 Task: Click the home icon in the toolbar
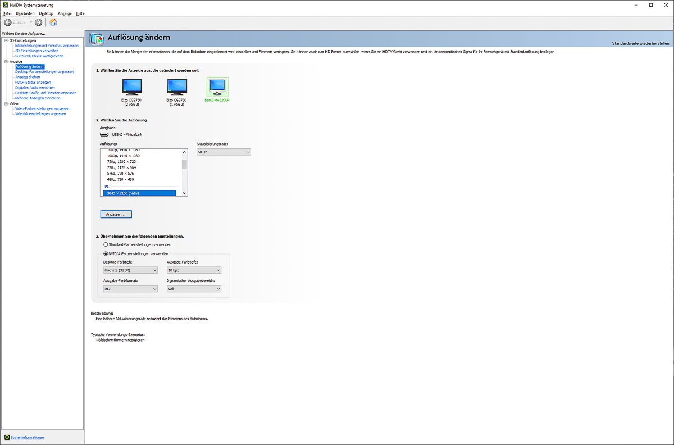click(x=53, y=22)
